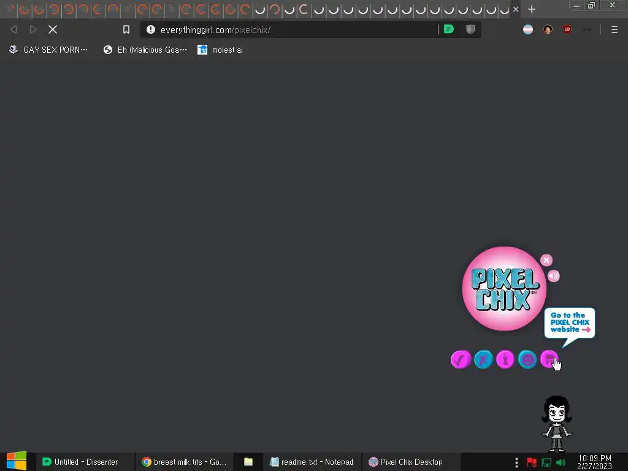Screen dimensions: 628x471
Task: Toggle Pixel Chix sound with the speaker bubble
Action: tap(554, 276)
